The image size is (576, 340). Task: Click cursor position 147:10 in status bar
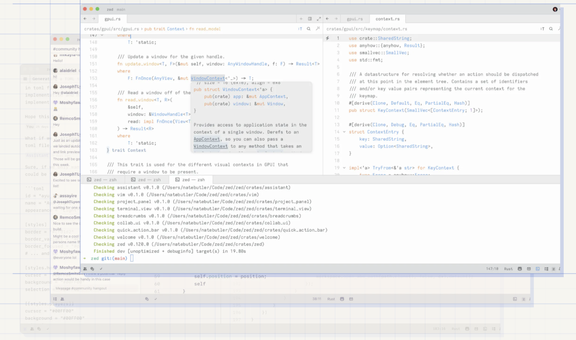click(492, 269)
